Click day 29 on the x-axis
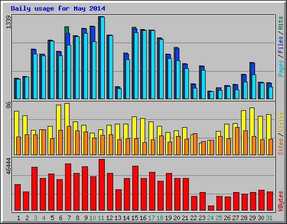287x224 pixels. (x=252, y=218)
